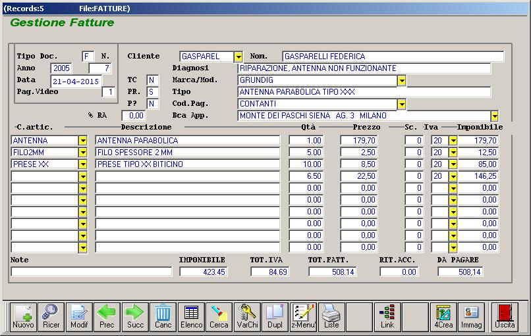This screenshot has height=336, width=531.
Task: Click the P? field
Action: point(152,104)
